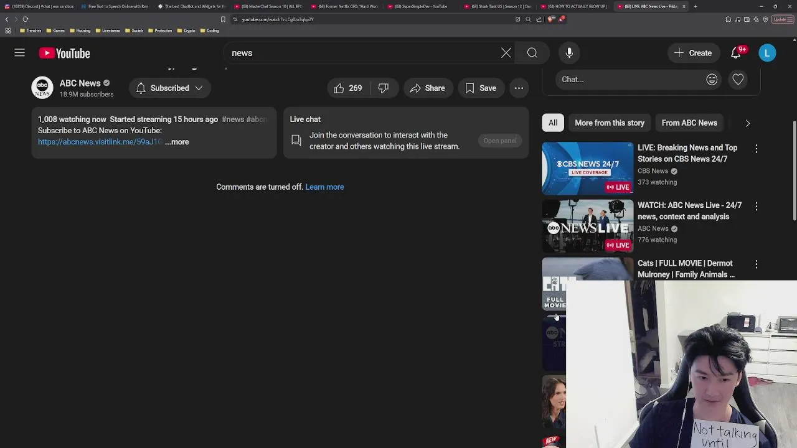This screenshot has width=797, height=448.
Task: Open Games bookmarks folder
Action: point(56,30)
